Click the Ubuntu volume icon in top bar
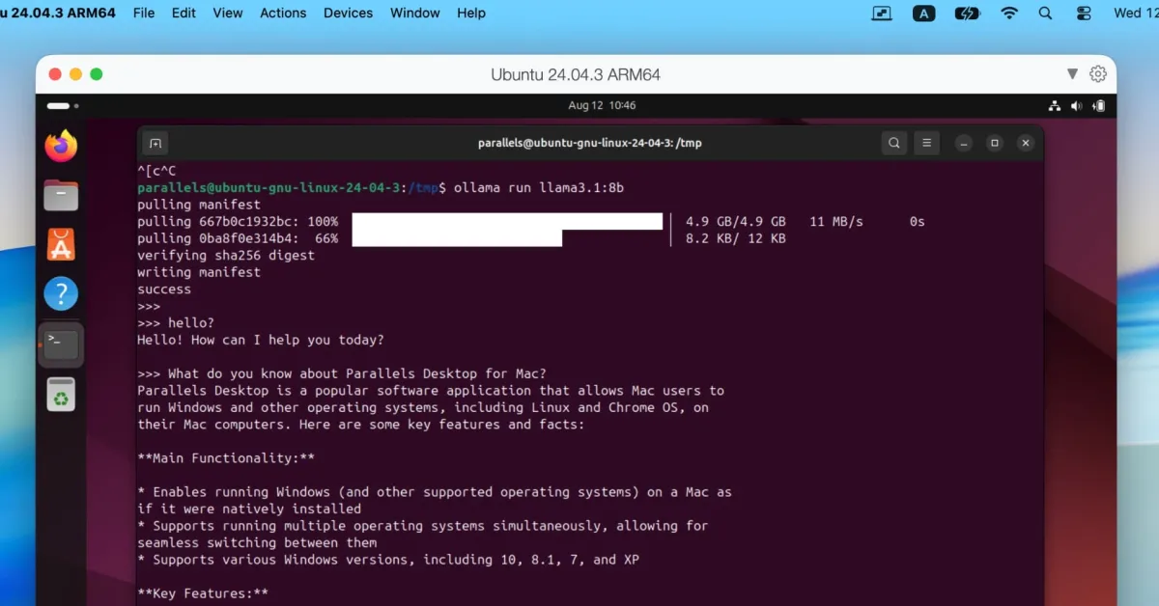1159x606 pixels. pos(1077,105)
